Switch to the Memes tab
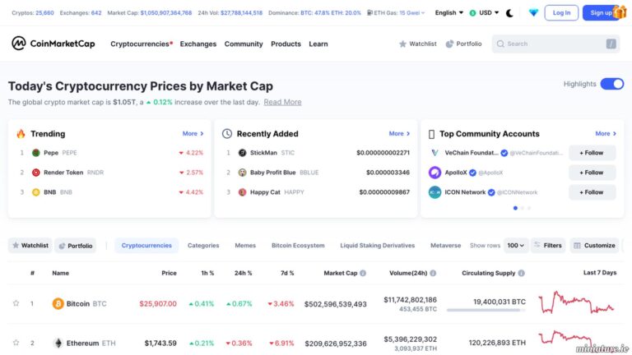The image size is (632, 355). pos(245,245)
